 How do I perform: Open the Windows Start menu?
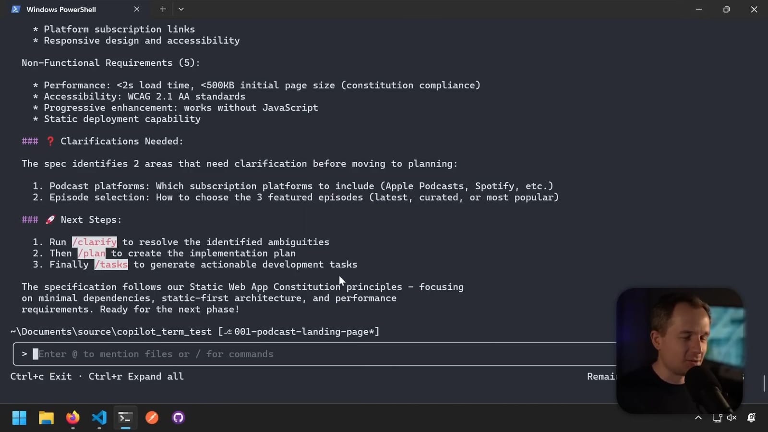tap(19, 418)
